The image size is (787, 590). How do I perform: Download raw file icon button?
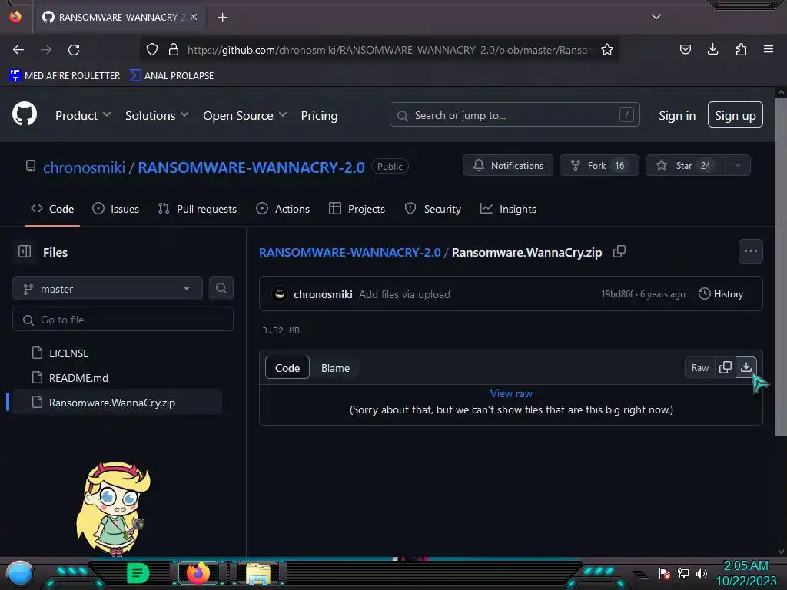click(745, 367)
